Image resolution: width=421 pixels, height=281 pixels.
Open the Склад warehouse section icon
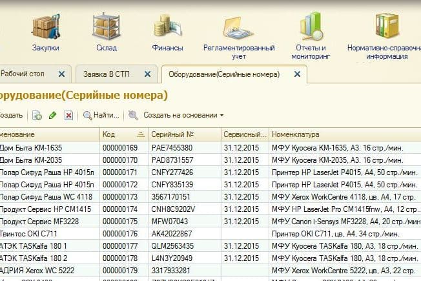click(107, 26)
